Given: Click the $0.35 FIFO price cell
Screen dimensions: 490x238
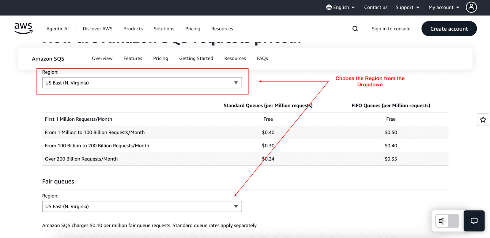Looking at the screenshot, I should click(391, 159).
